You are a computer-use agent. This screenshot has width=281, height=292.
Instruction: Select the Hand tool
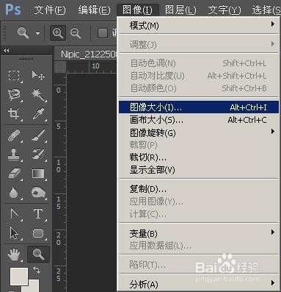[14, 254]
